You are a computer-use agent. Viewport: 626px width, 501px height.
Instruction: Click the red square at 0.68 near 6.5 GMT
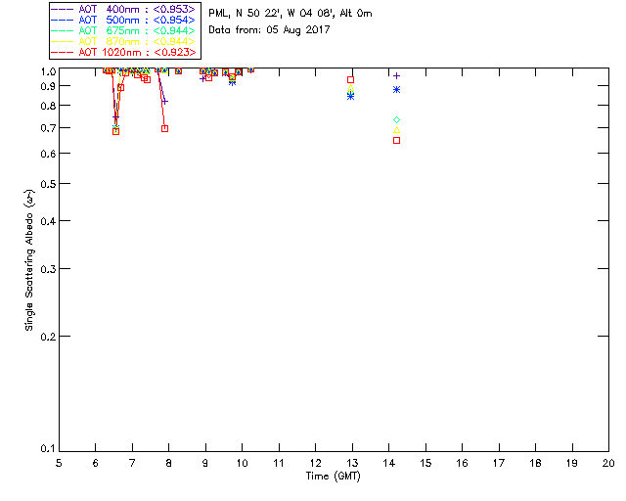[115, 131]
